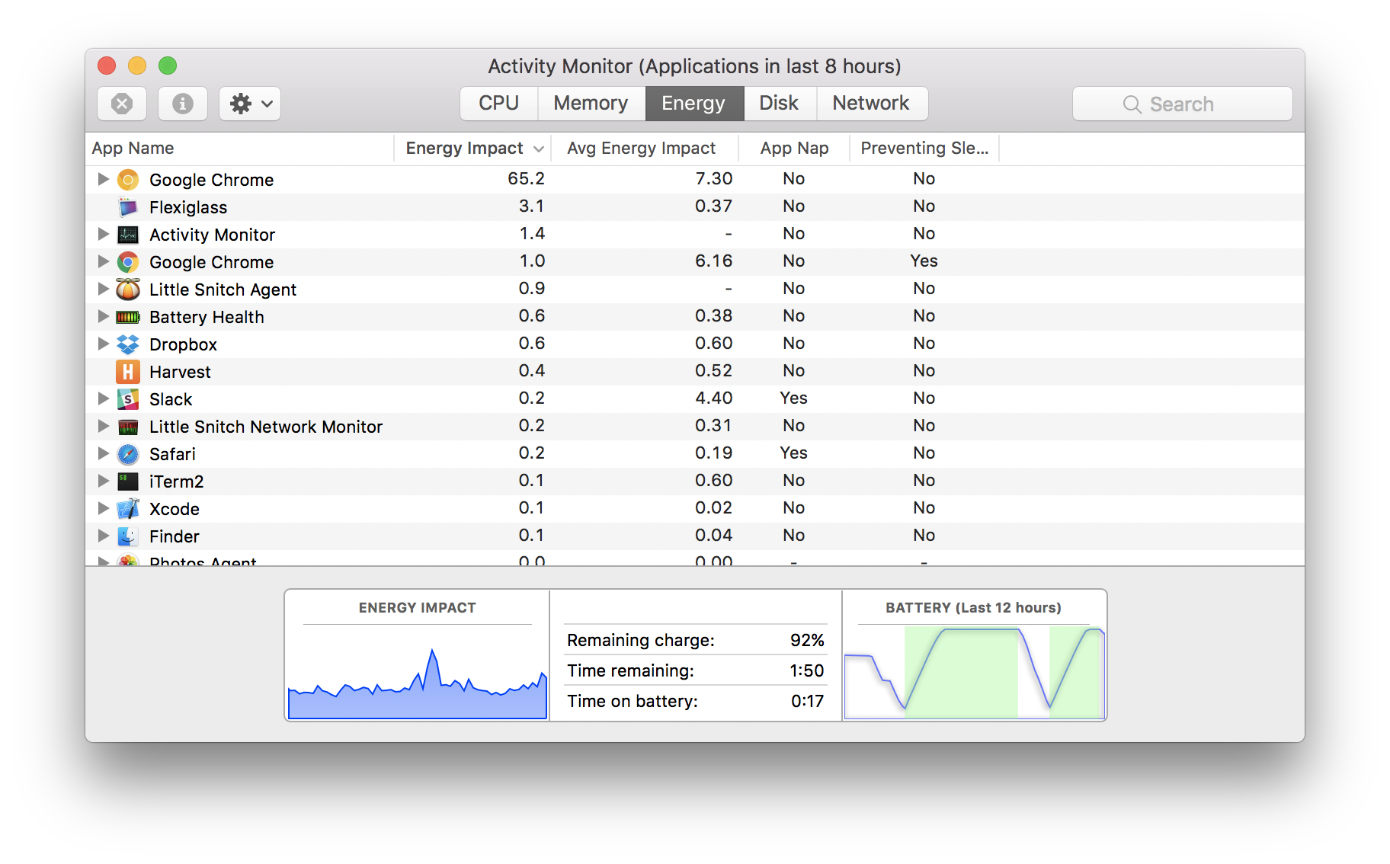The image size is (1390, 864).
Task: Expand the Little Snitch Network Monitor row
Action: (103, 426)
